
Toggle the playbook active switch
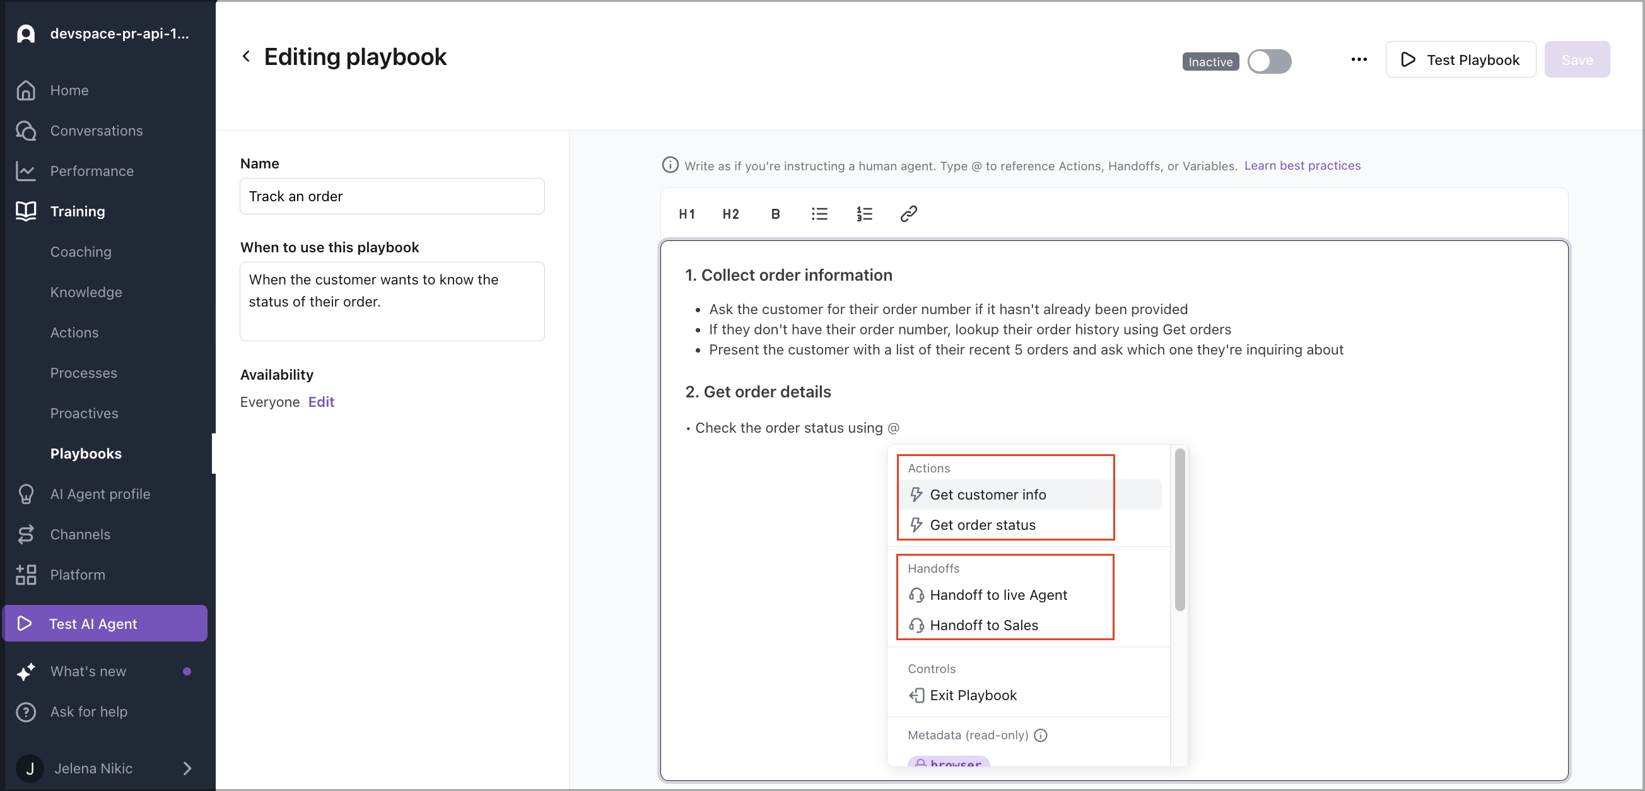tap(1270, 61)
